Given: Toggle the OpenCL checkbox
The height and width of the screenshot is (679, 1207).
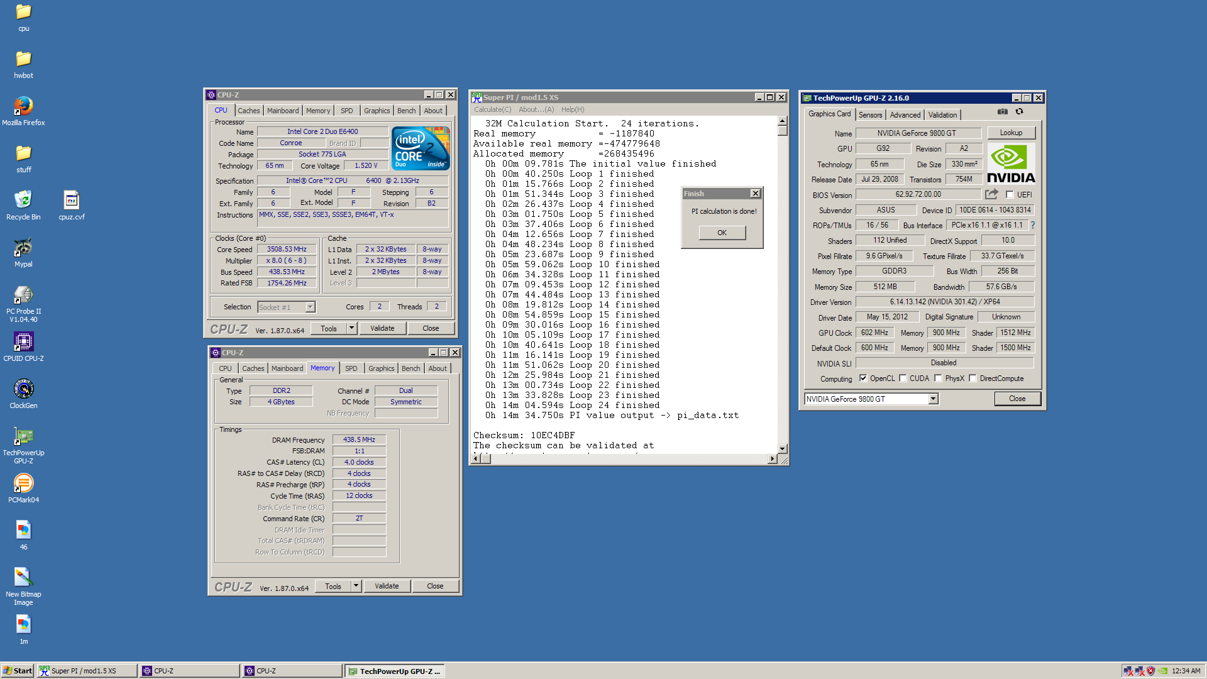Looking at the screenshot, I should coord(863,378).
